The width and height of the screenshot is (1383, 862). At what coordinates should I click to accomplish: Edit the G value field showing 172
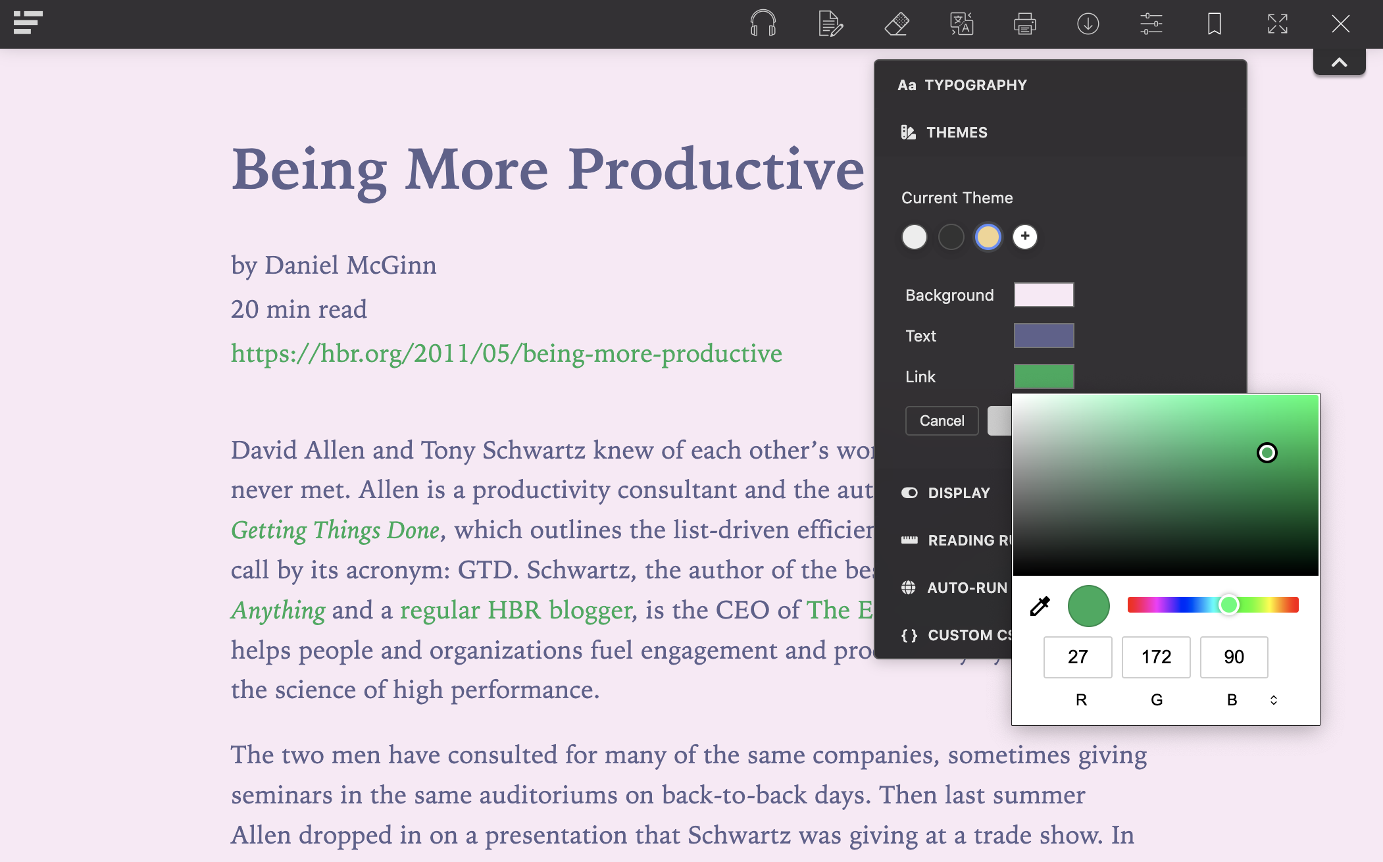[x=1156, y=657]
